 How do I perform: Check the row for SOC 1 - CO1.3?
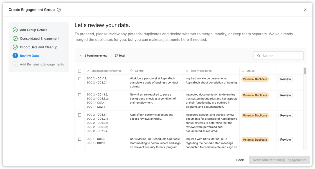pyautogui.click(x=80, y=139)
